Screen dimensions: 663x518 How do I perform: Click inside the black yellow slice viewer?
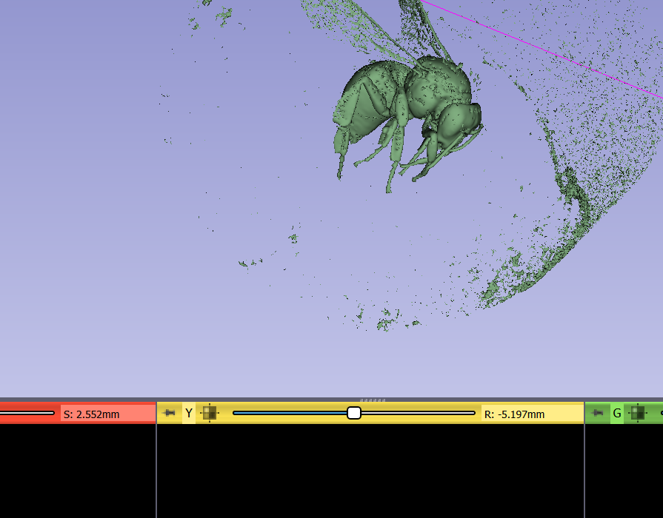pos(370,471)
